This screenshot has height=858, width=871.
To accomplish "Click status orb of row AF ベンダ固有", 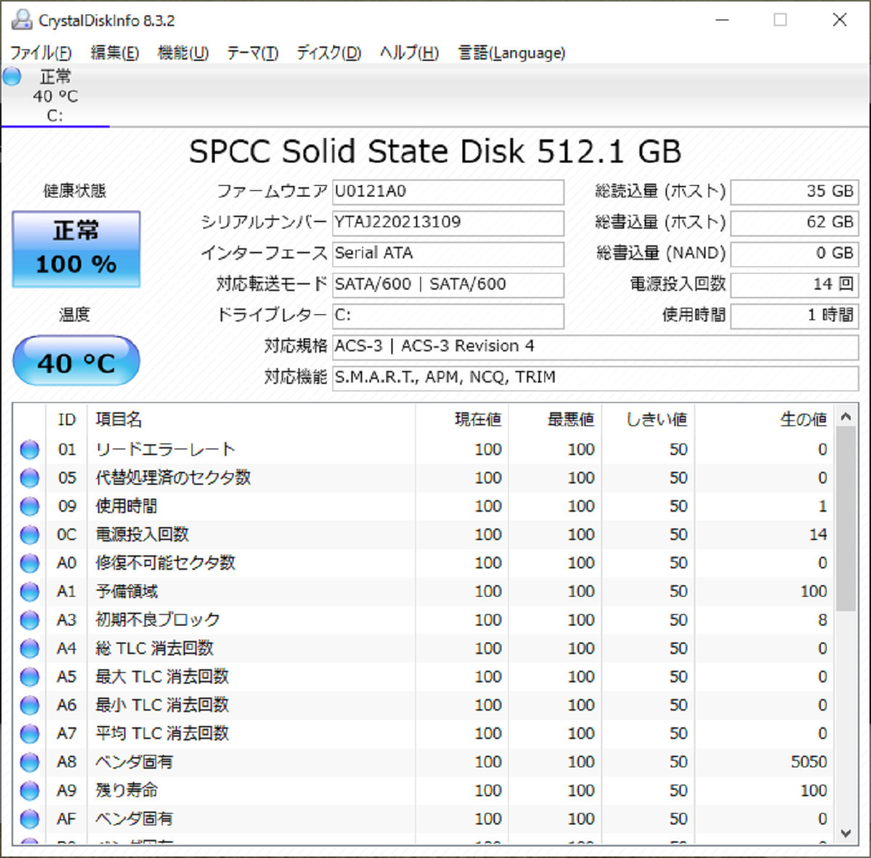I will point(30,819).
